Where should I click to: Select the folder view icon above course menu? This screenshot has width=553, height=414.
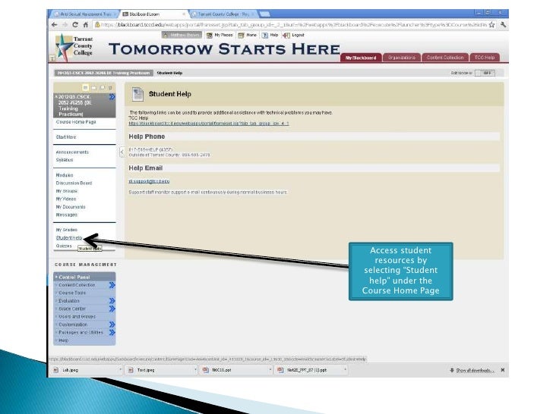pos(94,87)
